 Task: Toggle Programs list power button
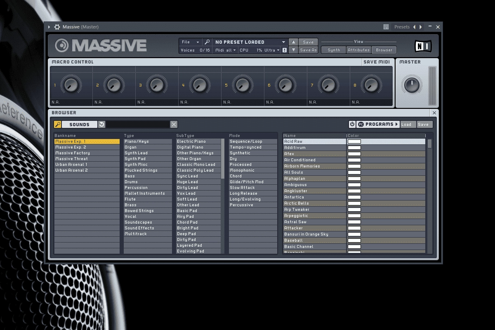click(352, 124)
